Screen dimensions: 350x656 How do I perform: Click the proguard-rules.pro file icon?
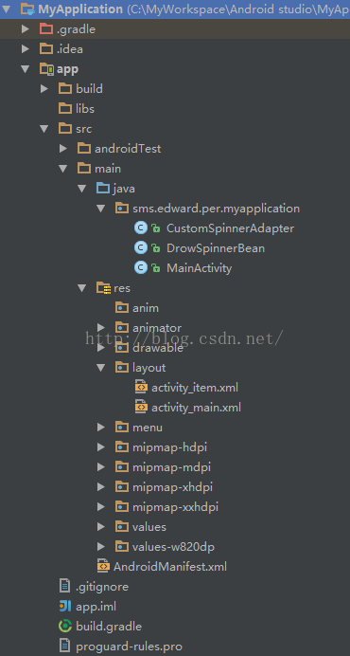65,647
